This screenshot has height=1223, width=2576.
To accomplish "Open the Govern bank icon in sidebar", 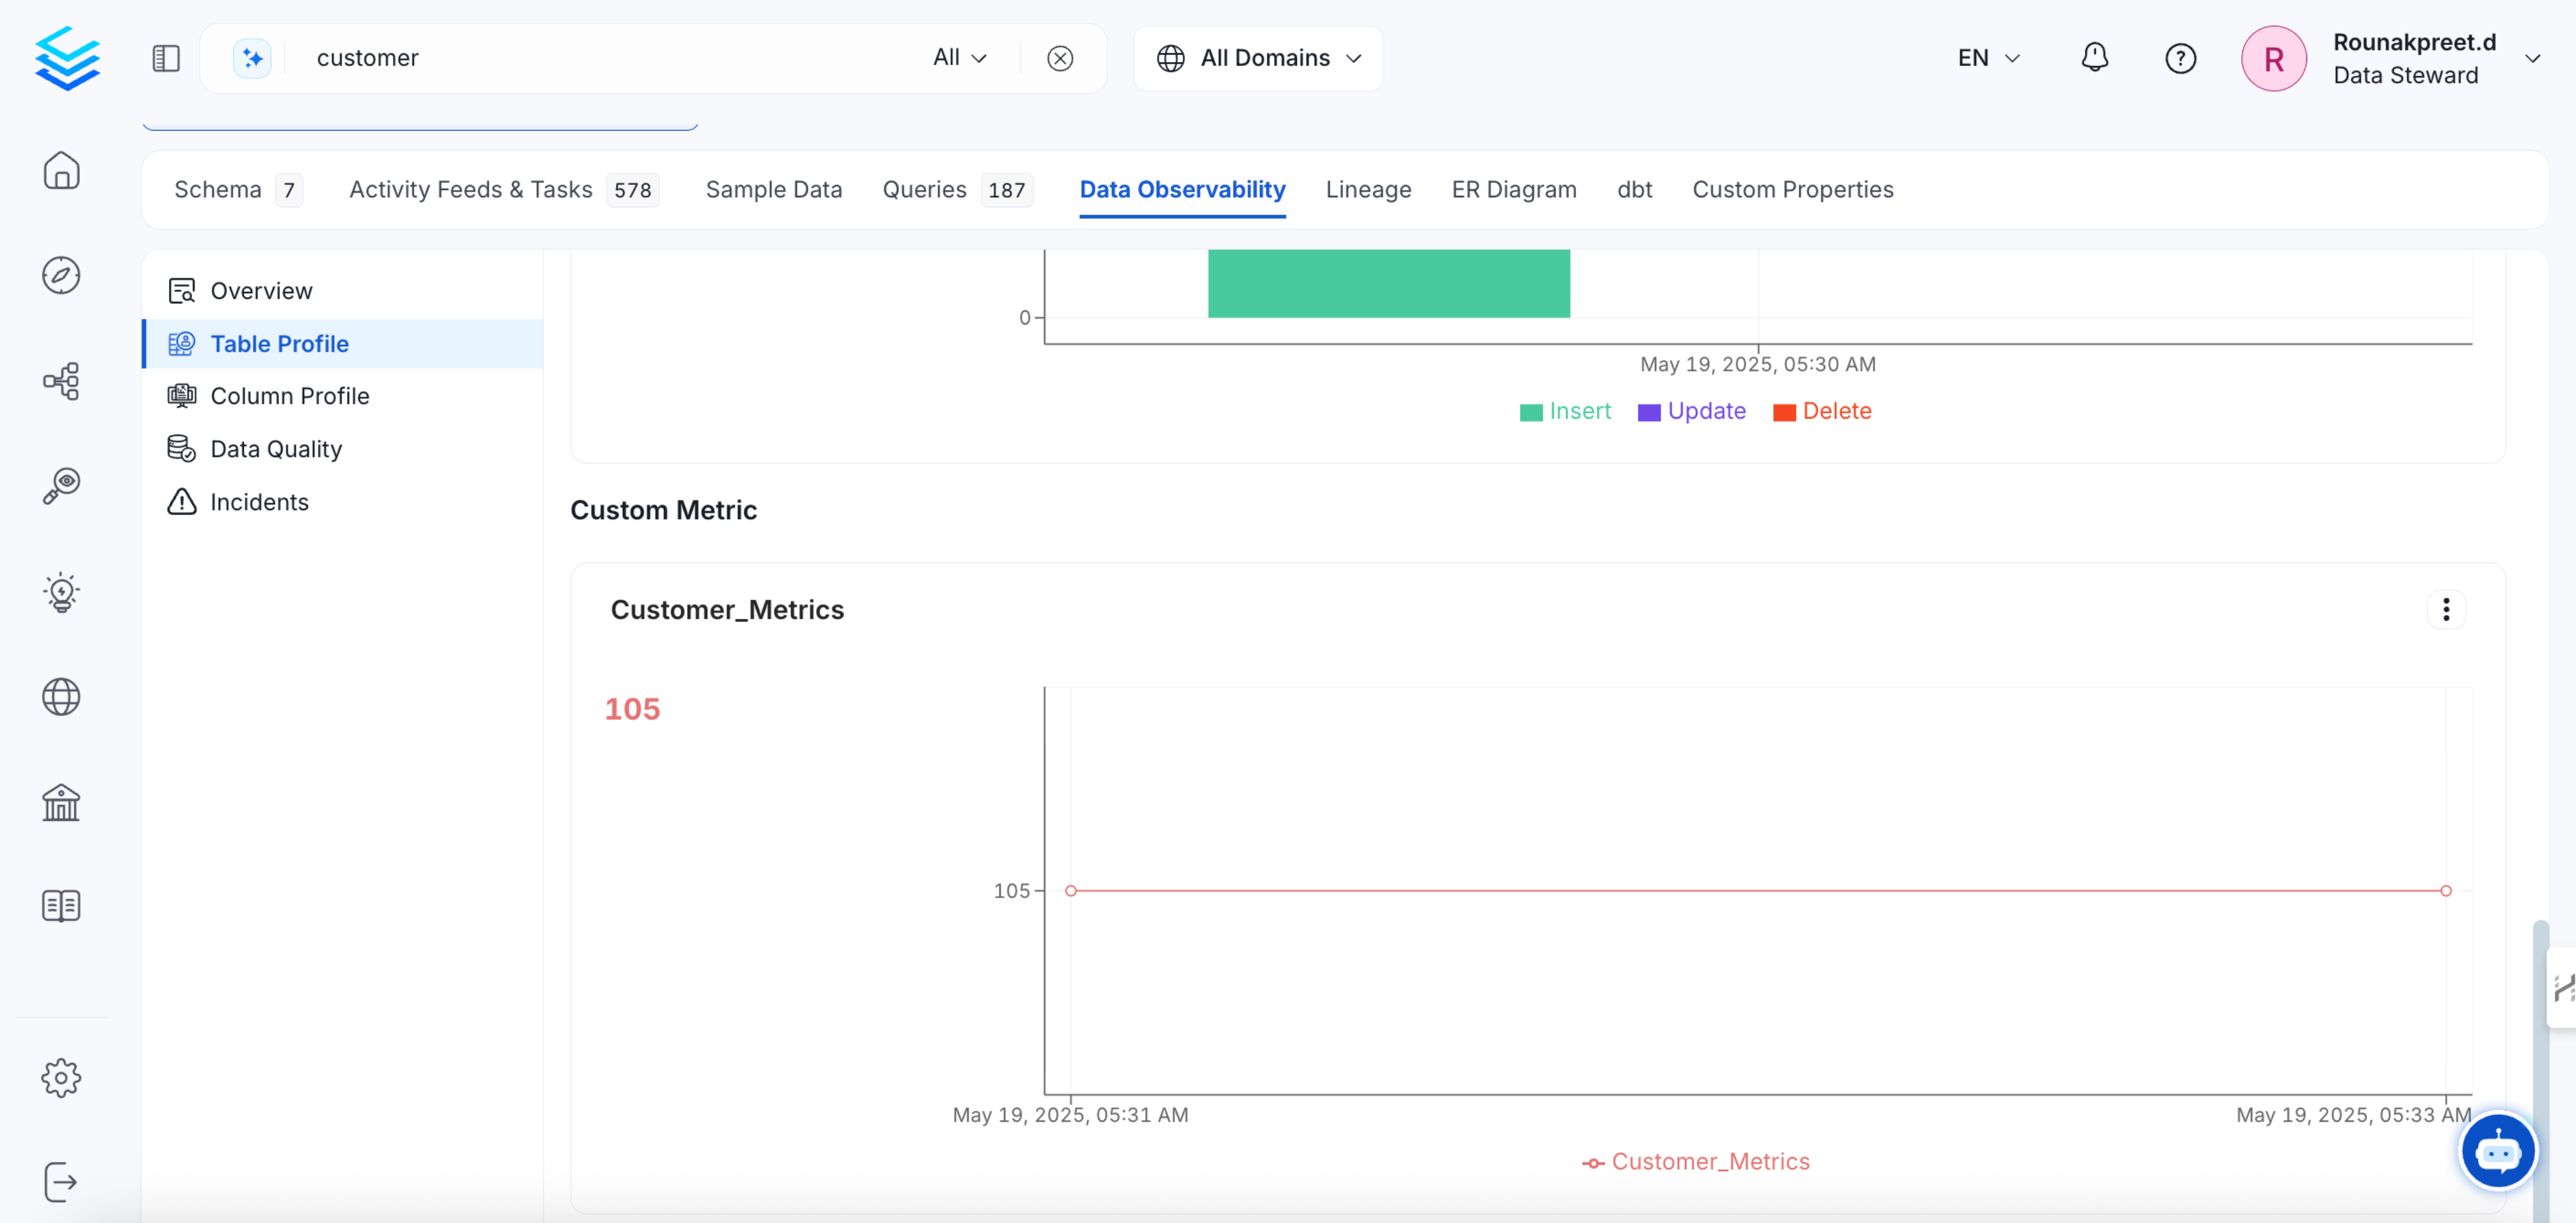I will pyautogui.click(x=62, y=802).
